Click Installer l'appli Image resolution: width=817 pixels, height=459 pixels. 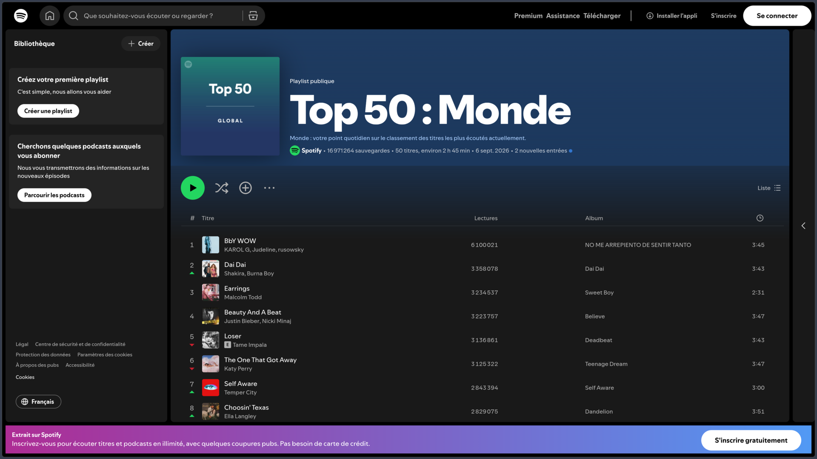click(x=671, y=16)
